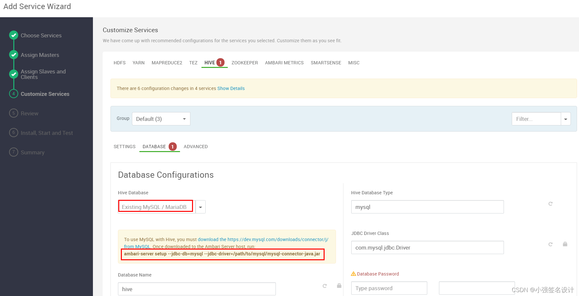Click the step 4 Customize Services circle
Image resolution: width=579 pixels, height=296 pixels.
point(14,94)
